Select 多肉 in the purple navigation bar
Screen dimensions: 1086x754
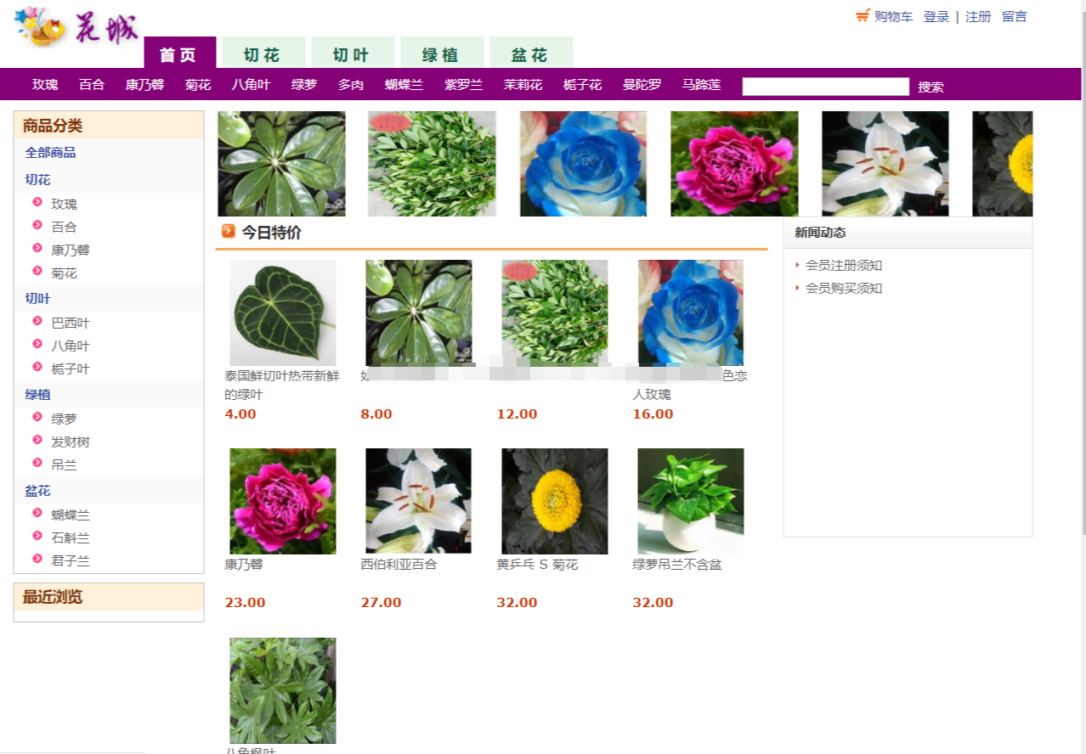351,85
